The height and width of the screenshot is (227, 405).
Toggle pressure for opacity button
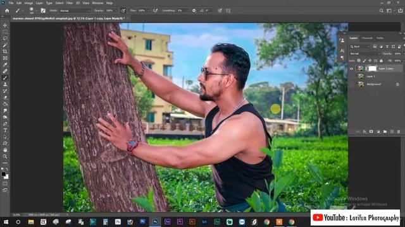point(123,11)
